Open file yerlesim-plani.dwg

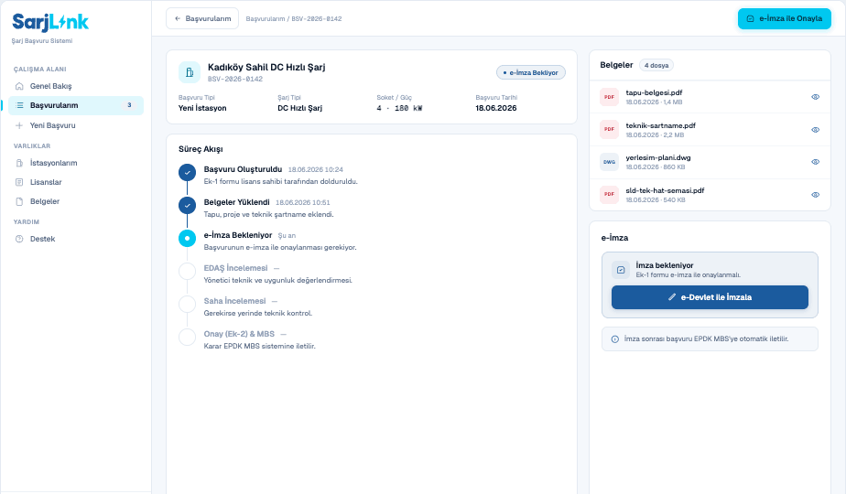(658, 158)
